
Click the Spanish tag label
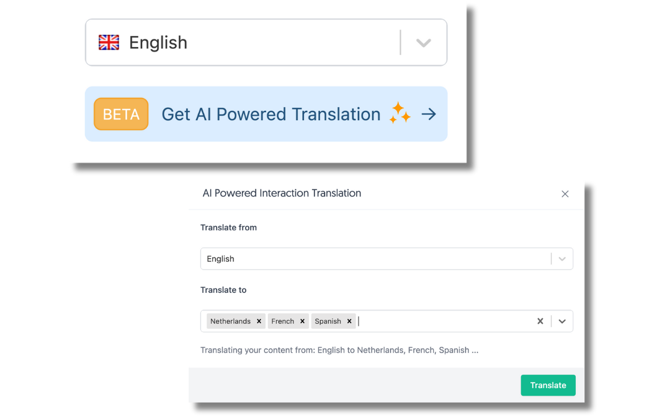(328, 321)
